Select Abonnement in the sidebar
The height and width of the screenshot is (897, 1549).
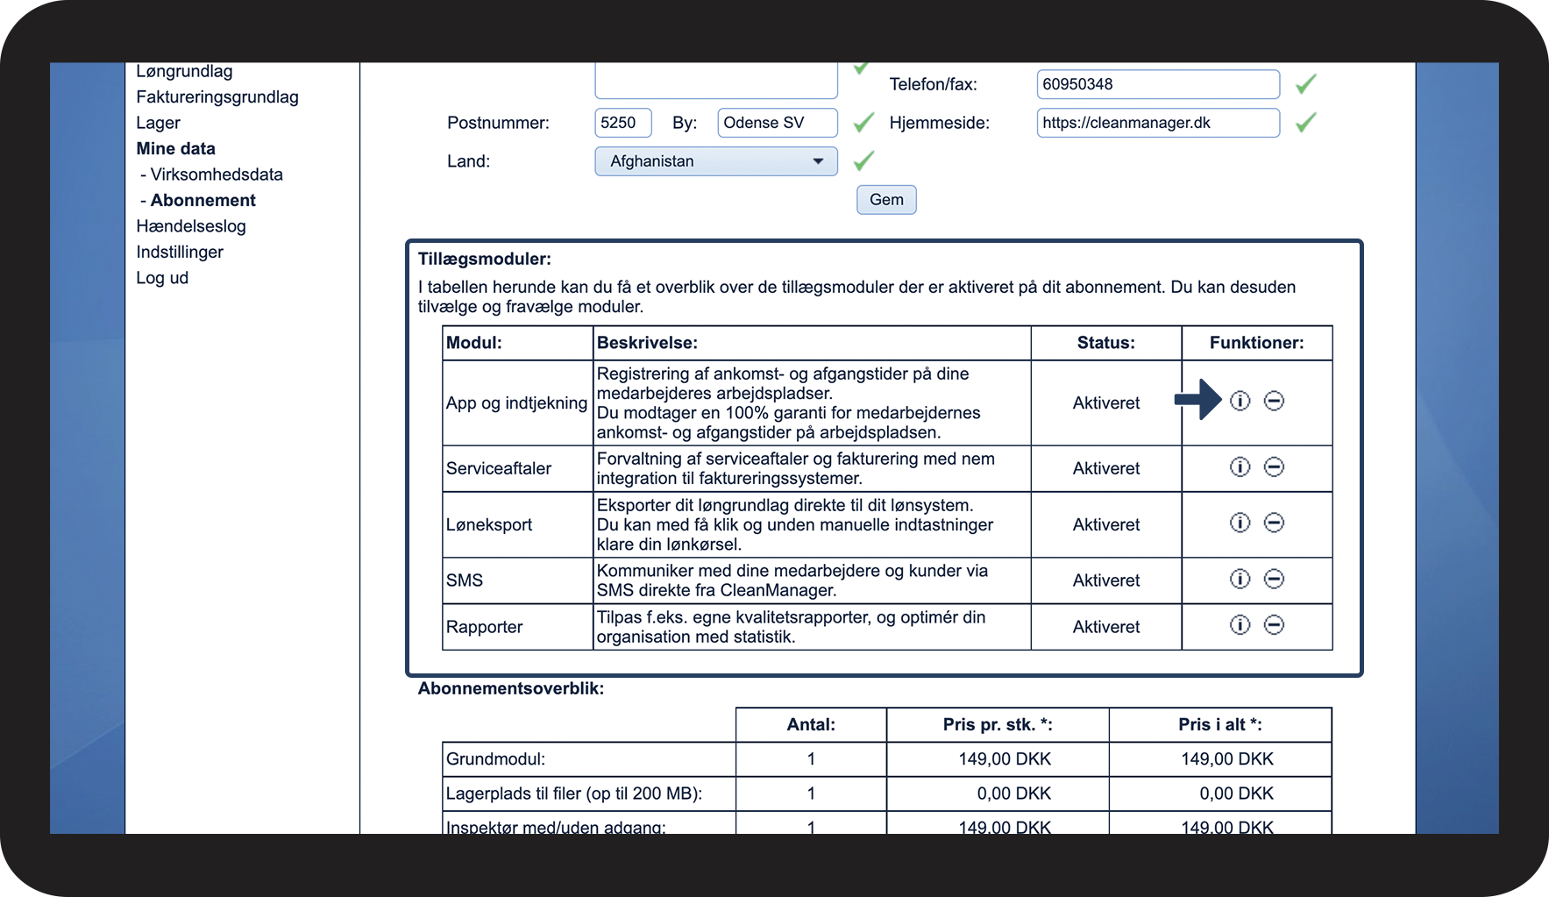[203, 200]
